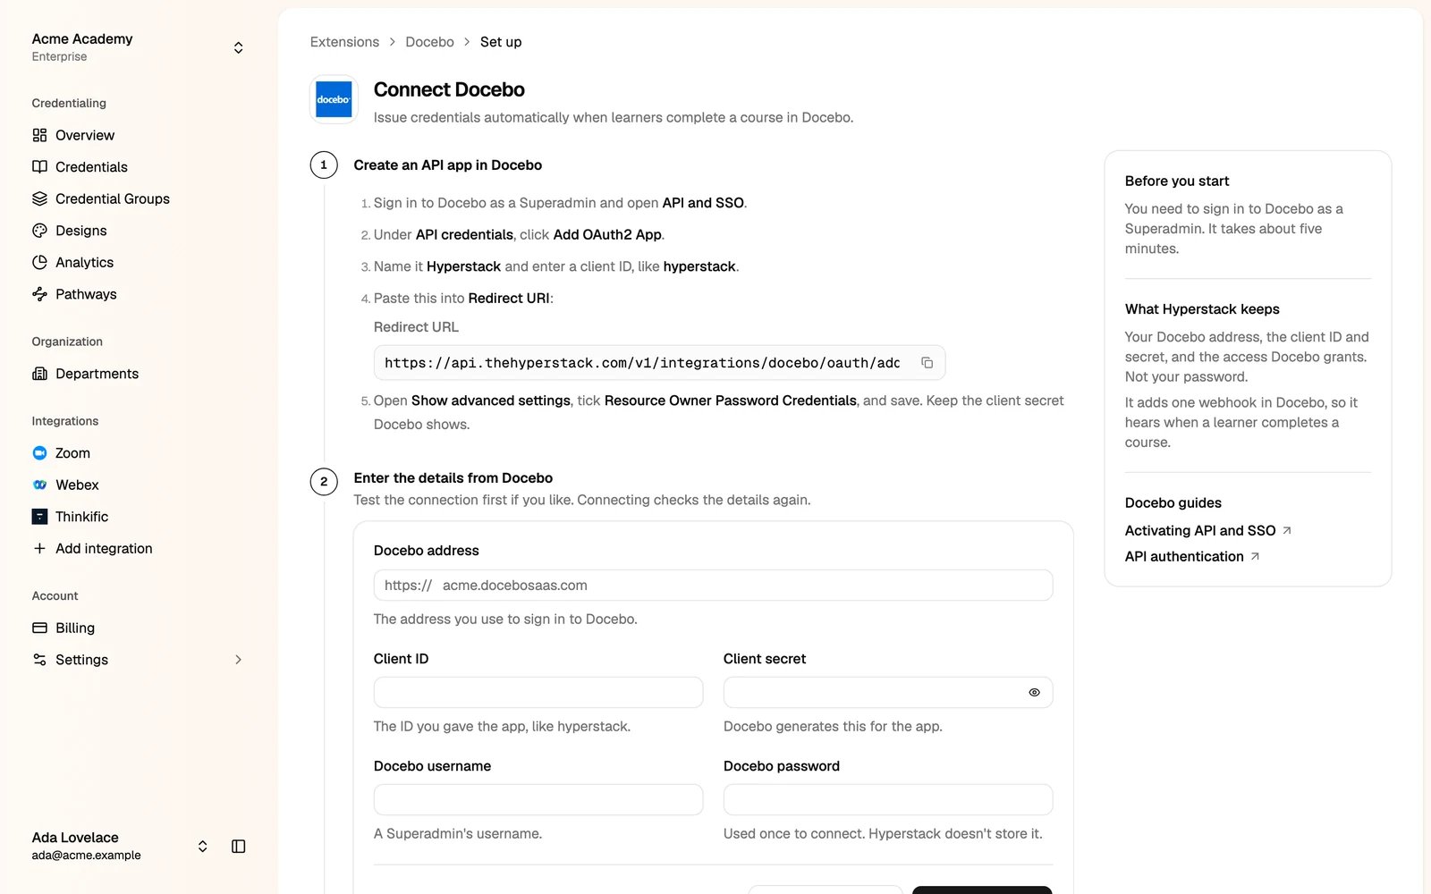Click the Designs palette icon
Image resolution: width=1431 pixels, height=894 pixels.
pyautogui.click(x=39, y=231)
